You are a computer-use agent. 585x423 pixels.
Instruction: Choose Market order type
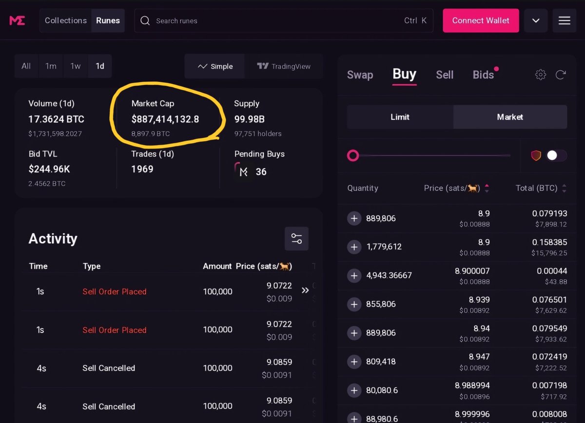[x=510, y=117]
